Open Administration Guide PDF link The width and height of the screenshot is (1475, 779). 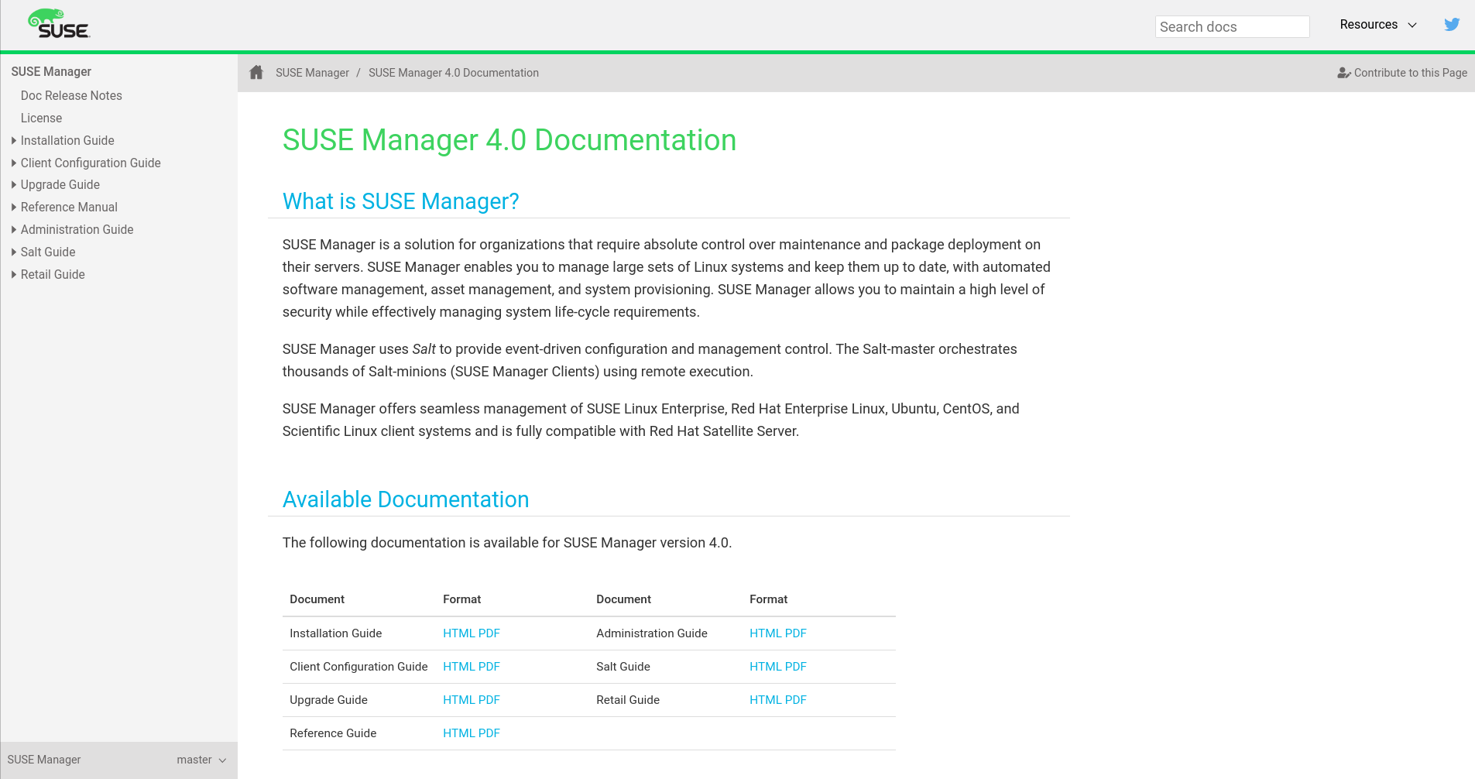(795, 633)
